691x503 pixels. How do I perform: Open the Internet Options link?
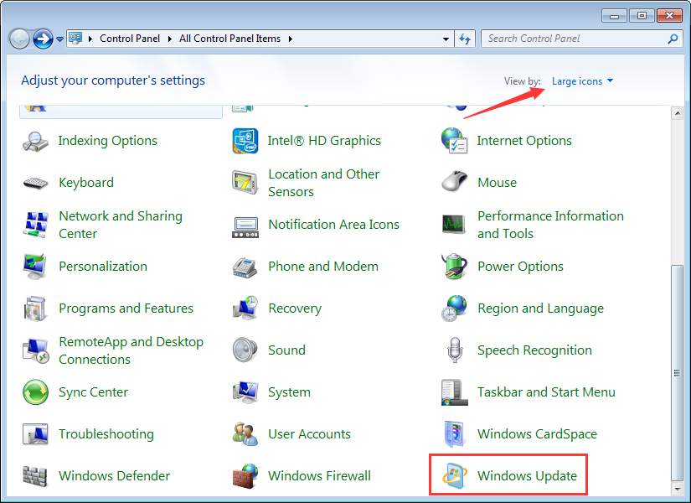coord(524,141)
